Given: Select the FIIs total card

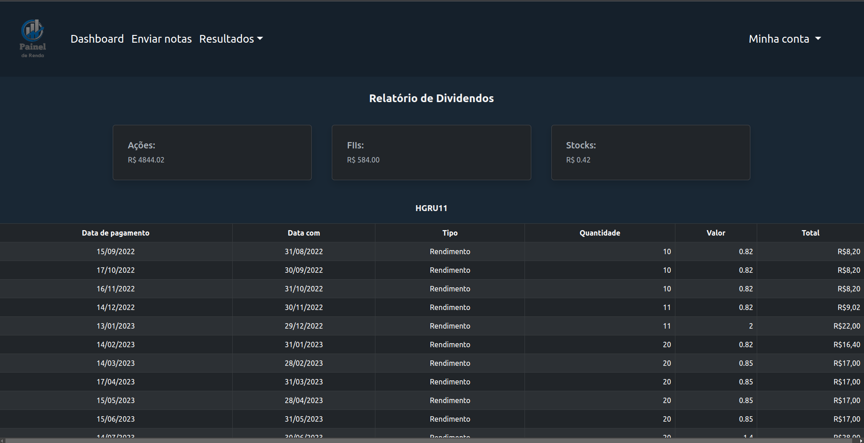Looking at the screenshot, I should (x=431, y=153).
